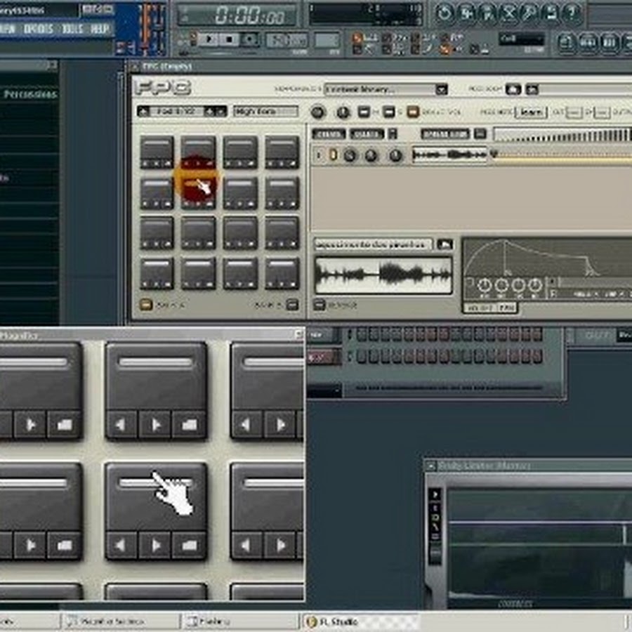Open the Snap selector dropdown in the toolbar
Image resolution: width=632 pixels, height=632 pixels.
pos(522,39)
